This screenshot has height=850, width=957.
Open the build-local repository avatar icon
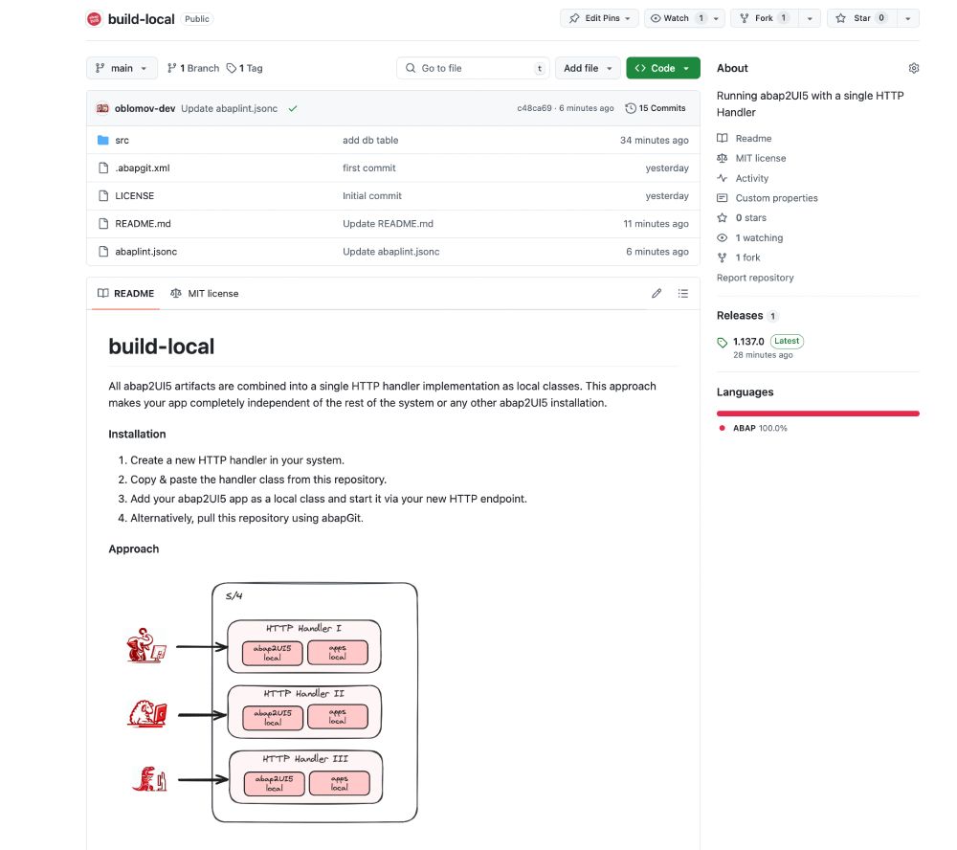(94, 19)
